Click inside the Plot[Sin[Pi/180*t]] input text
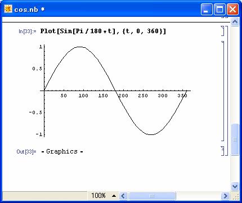This screenshot has width=242, height=203. pyautogui.click(x=103, y=31)
